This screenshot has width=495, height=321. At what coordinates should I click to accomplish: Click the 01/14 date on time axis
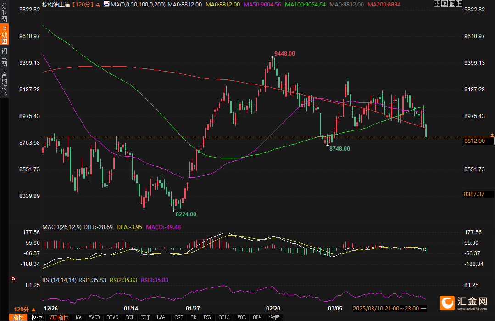tap(131, 308)
